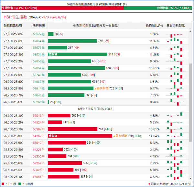This screenshot has height=187, width=194.
Task: Click the 14.54% share value
Action: (154, 136)
